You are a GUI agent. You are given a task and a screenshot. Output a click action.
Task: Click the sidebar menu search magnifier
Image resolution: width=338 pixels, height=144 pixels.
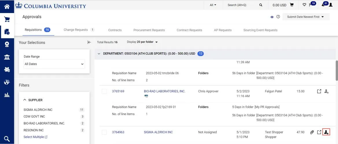tap(7, 139)
